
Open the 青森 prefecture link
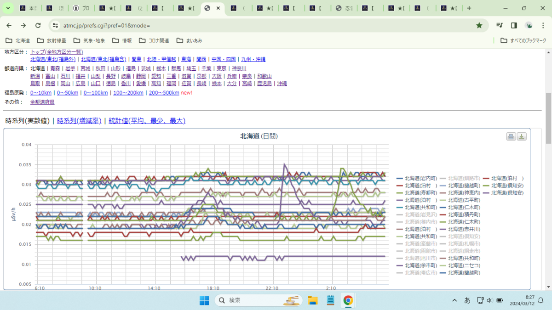[x=55, y=68]
